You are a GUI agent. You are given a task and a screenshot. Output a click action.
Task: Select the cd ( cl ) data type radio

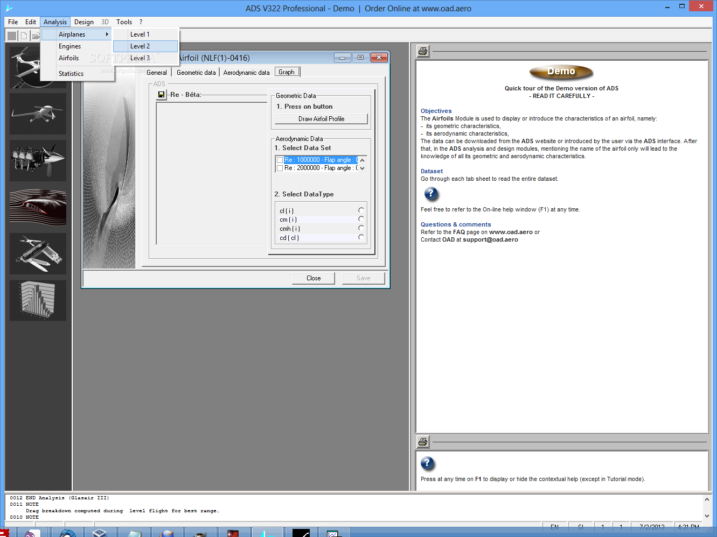361,237
